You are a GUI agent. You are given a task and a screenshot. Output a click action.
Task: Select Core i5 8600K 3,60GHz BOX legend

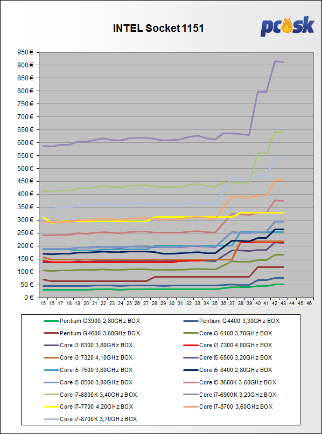230,382
